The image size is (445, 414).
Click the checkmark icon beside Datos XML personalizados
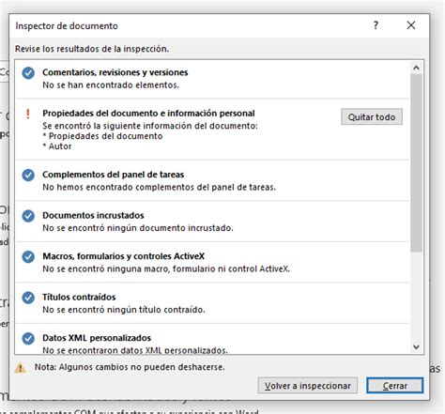click(28, 339)
